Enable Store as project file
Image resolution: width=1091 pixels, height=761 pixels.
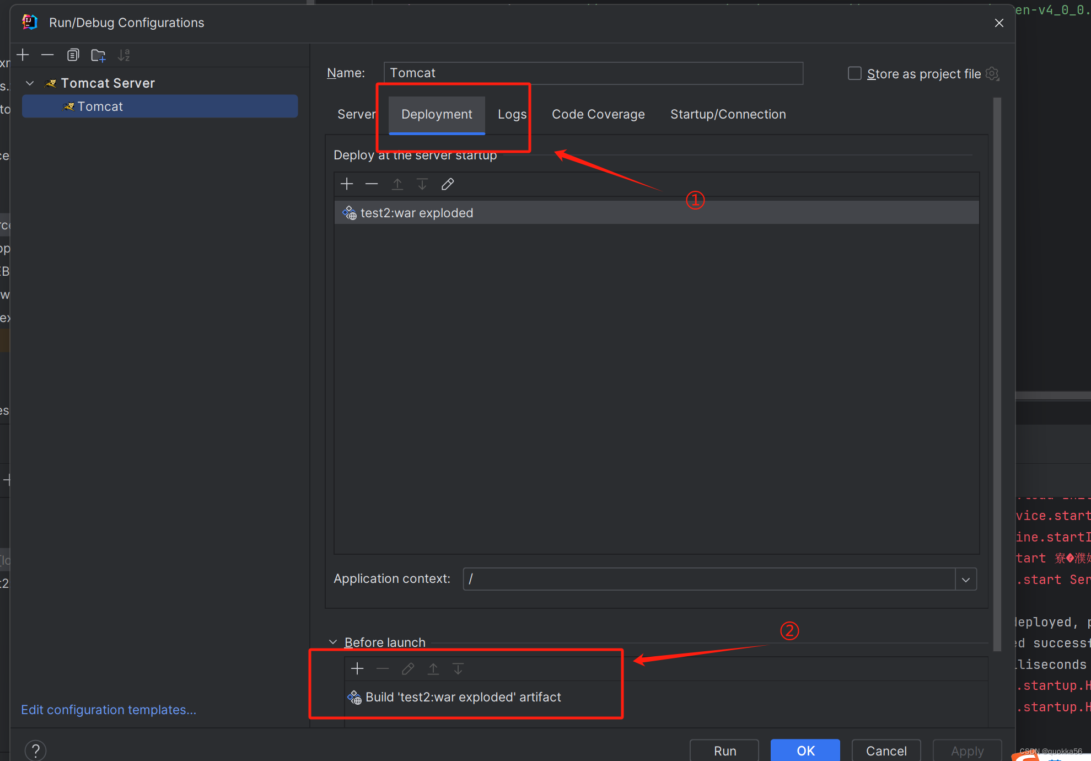tap(854, 73)
